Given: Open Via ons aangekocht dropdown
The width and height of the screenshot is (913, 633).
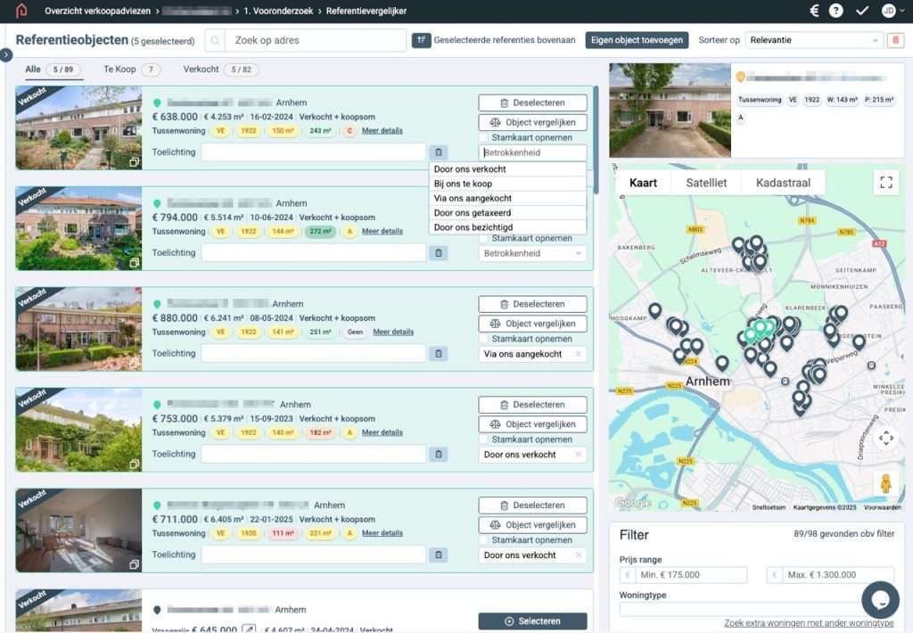Looking at the screenshot, I should pyautogui.click(x=532, y=353).
